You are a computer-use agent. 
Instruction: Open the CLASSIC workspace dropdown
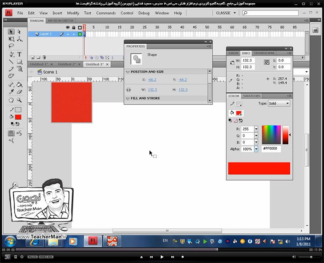[x=226, y=13]
